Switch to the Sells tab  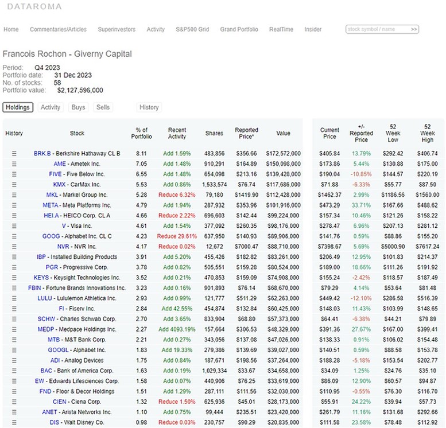[103, 107]
